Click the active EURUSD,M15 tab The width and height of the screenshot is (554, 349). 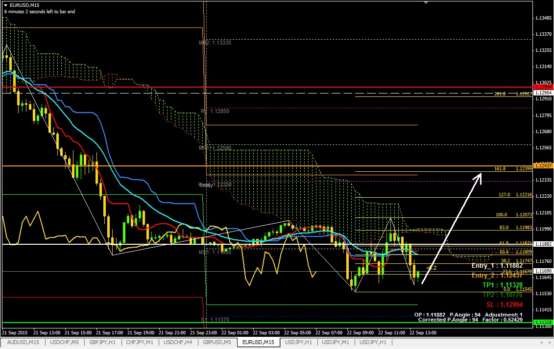click(x=258, y=342)
